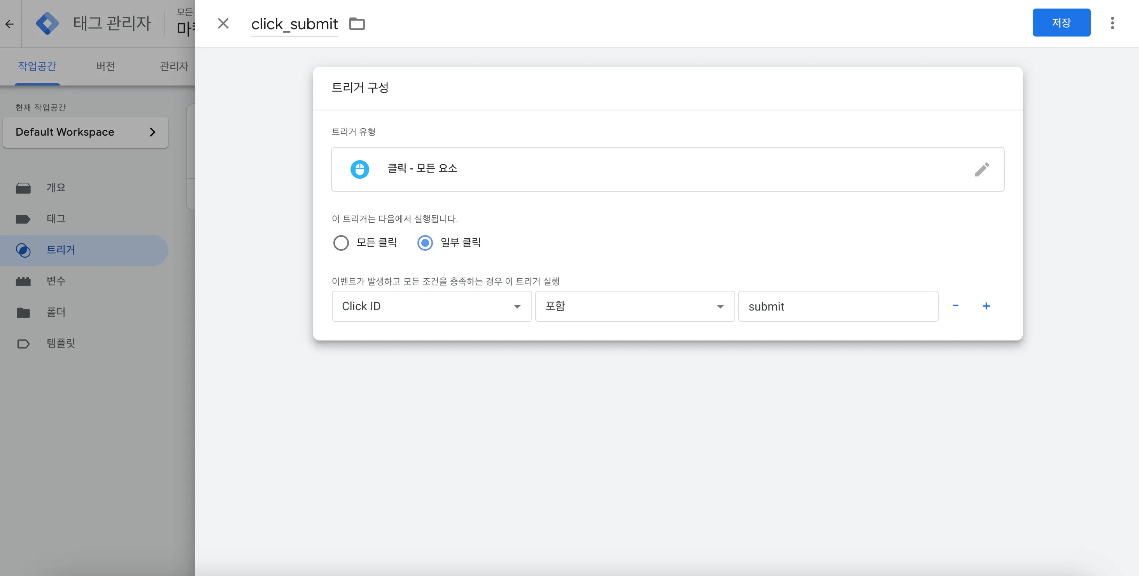Screen dimensions: 1139x576
Task: Click the 개요 overview icon
Action: click(23, 188)
